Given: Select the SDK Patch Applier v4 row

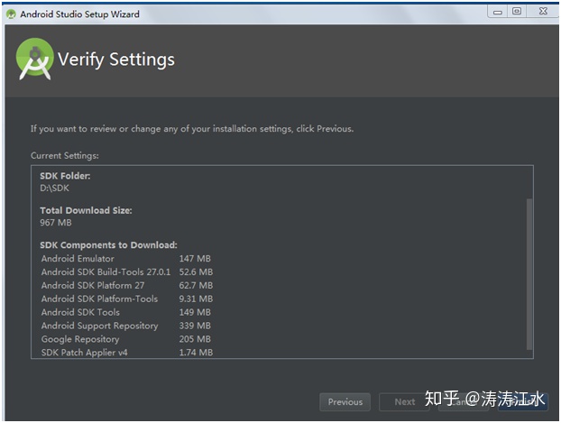Looking at the screenshot, I should pyautogui.click(x=126, y=353).
